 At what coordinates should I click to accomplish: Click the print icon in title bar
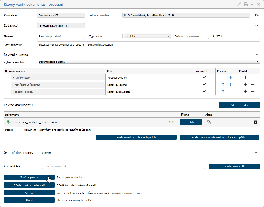click(x=246, y=4)
